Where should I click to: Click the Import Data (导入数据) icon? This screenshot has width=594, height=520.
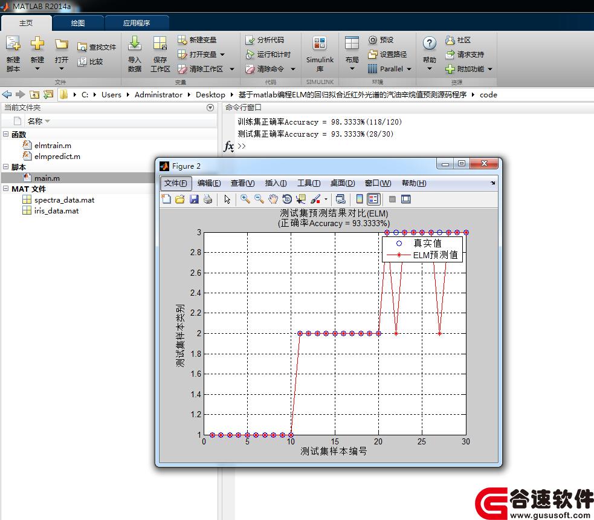(135, 44)
